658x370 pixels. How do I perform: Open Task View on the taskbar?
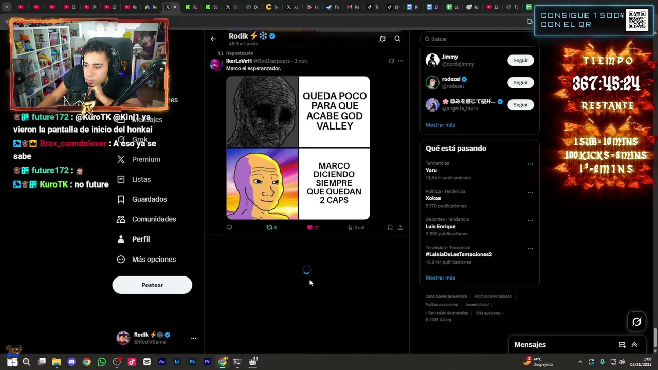pos(42,362)
